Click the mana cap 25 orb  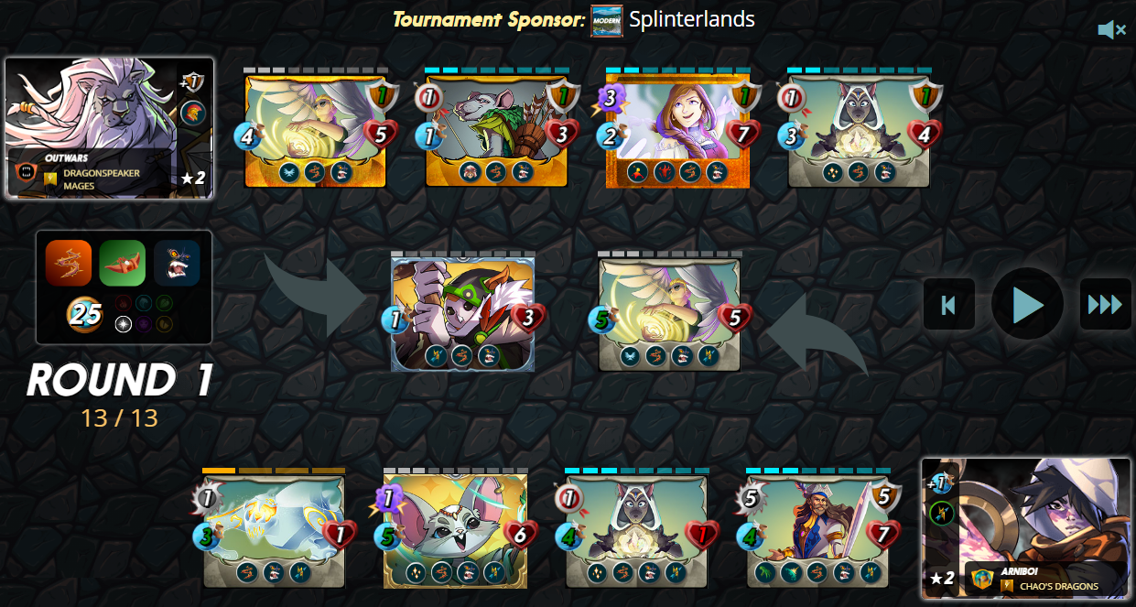point(84,315)
